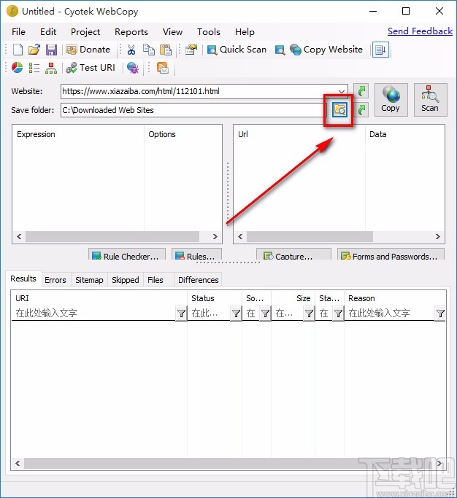
Task: Click the large Copy globe button
Action: [x=391, y=100]
